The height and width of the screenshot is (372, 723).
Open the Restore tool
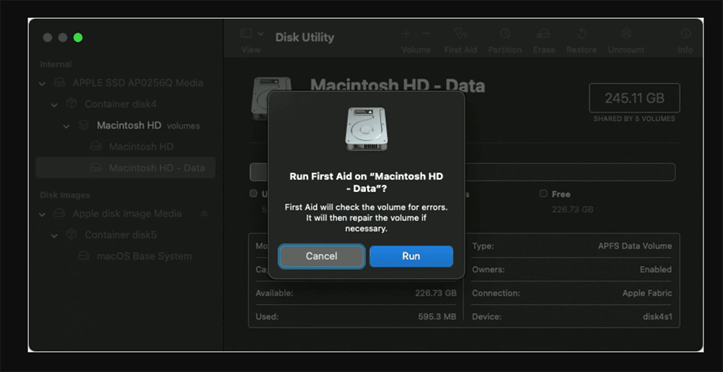[581, 34]
